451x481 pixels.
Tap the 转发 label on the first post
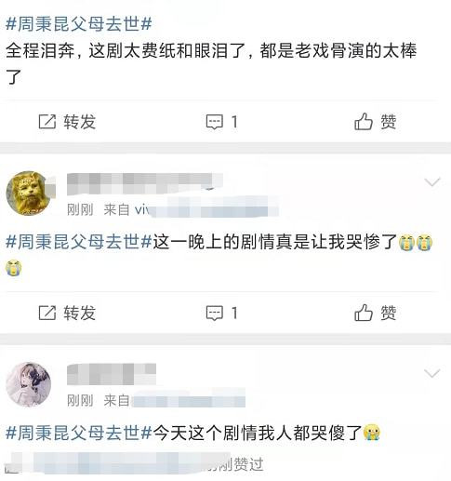pos(80,122)
